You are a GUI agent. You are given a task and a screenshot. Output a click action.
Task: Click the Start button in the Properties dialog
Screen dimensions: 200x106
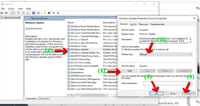(x=130, y=71)
